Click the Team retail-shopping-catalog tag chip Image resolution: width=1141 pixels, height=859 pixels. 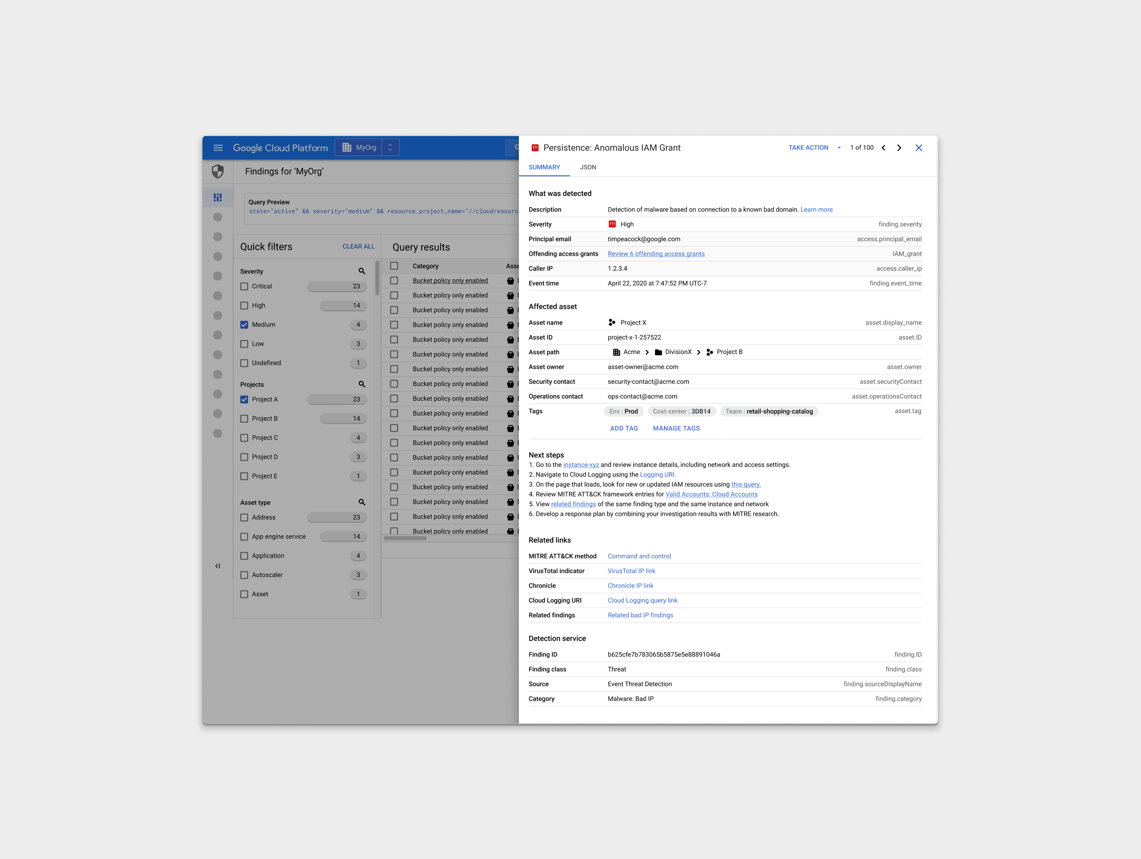point(769,412)
